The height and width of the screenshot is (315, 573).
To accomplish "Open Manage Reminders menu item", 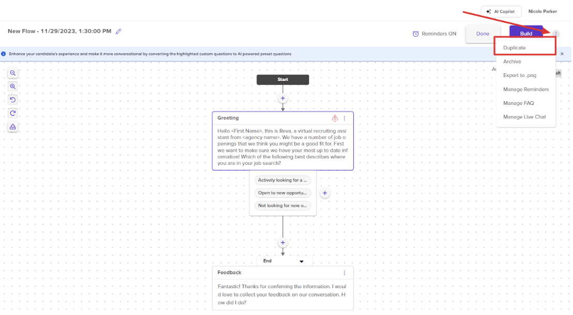I will 525,89.
